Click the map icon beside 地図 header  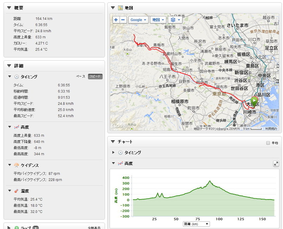tap(120, 8)
